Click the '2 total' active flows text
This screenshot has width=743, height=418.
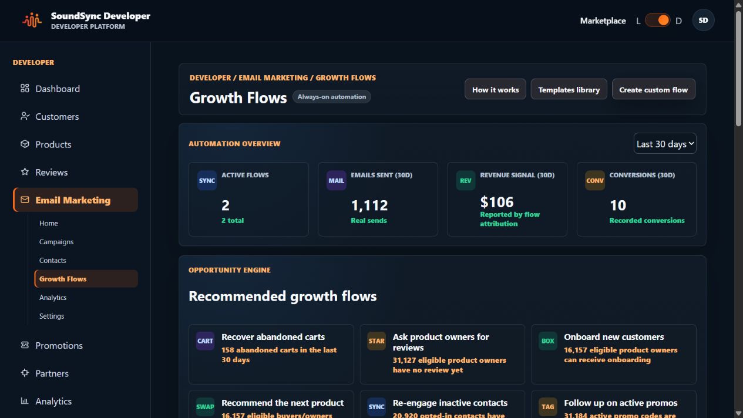(233, 221)
